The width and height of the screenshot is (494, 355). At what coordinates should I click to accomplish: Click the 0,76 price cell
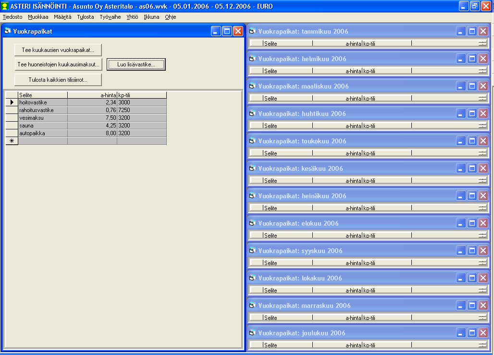click(x=92, y=110)
